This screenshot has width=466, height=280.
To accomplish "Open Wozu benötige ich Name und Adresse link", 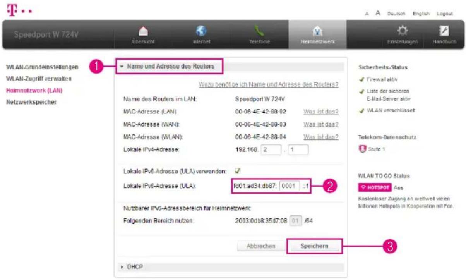I will 269,84.
